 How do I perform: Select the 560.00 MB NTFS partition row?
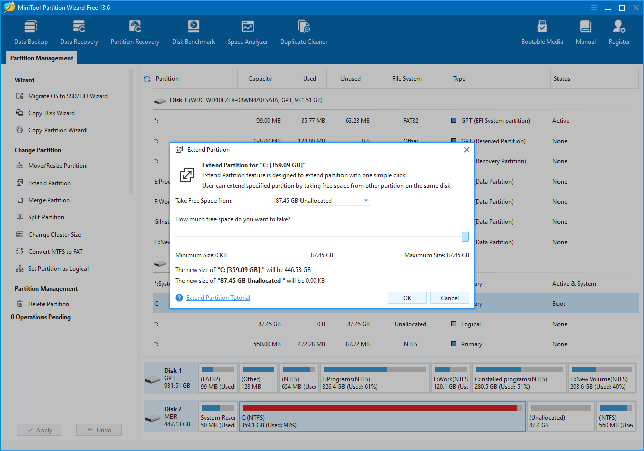pos(396,344)
